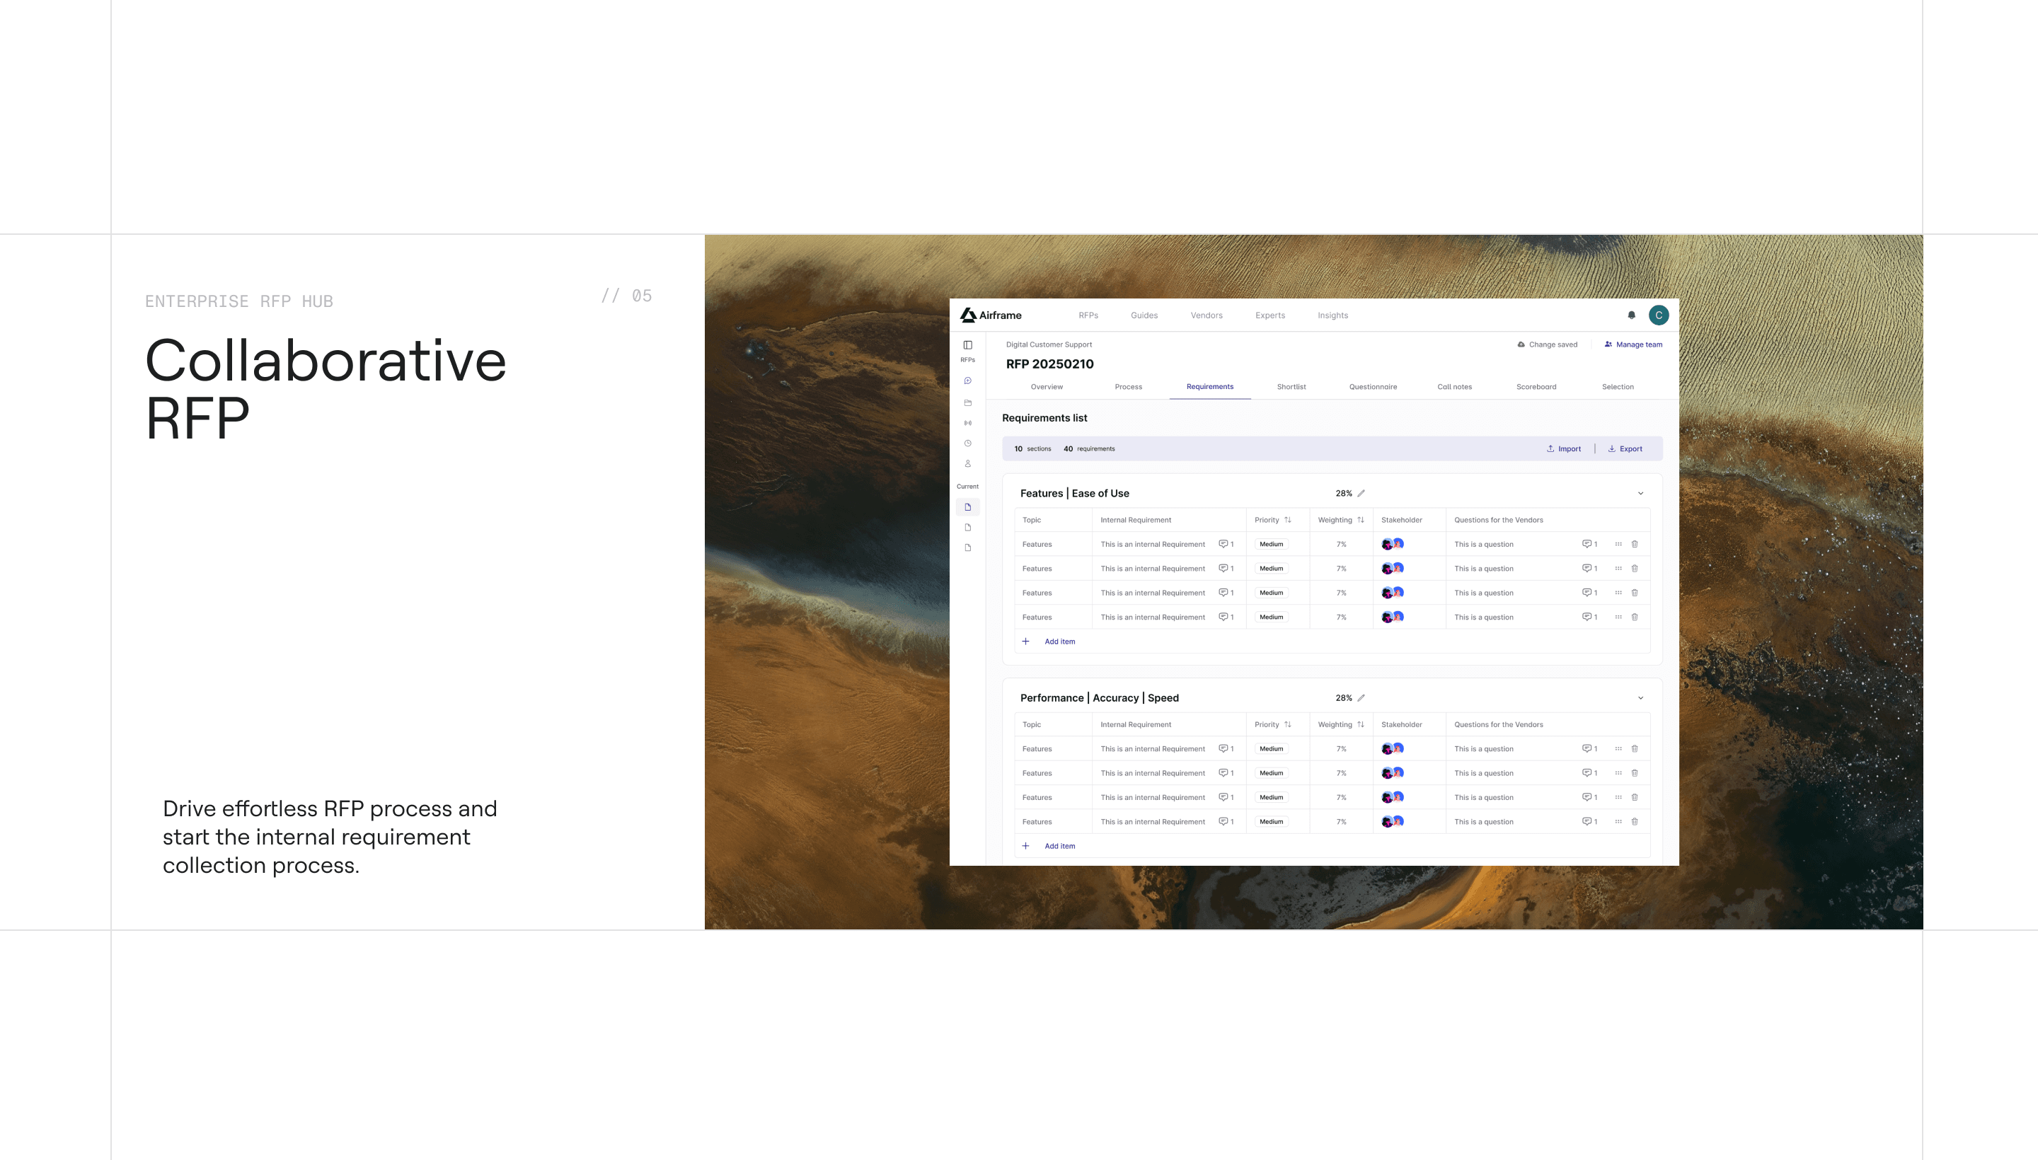Open the notifications bell
Viewport: 2038px width, 1160px height.
1632,315
